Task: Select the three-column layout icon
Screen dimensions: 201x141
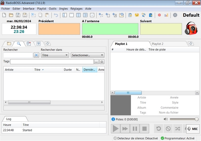Action: [78, 15]
